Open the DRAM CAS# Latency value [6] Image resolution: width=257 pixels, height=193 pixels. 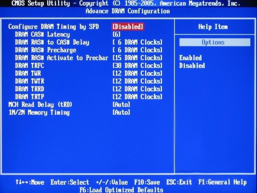[116, 35]
